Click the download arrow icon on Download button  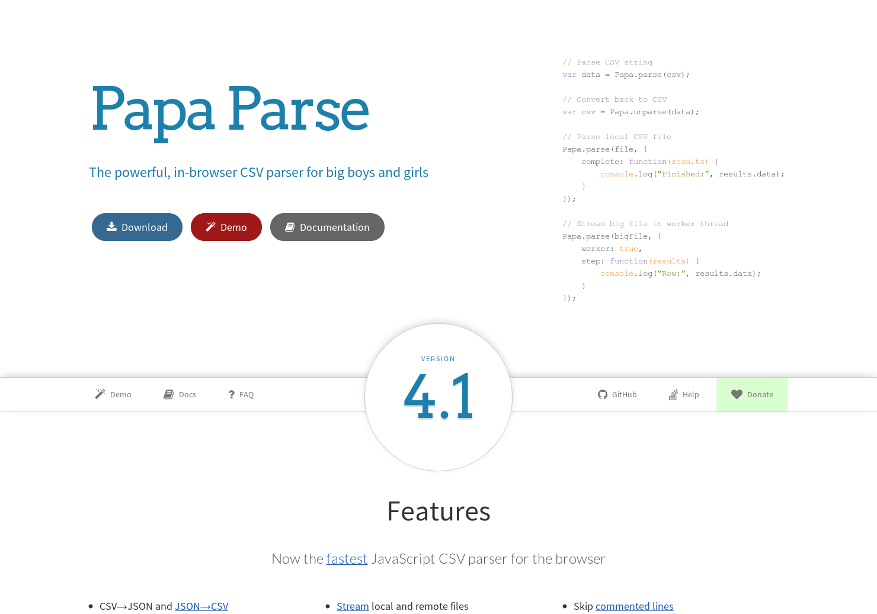[111, 227]
